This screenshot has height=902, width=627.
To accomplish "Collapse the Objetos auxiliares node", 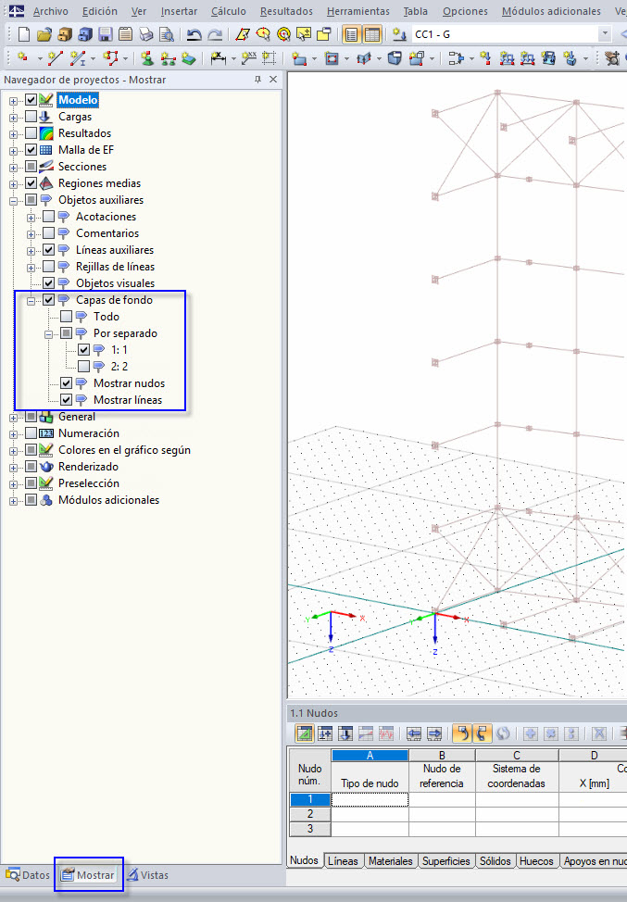I will point(13,201).
